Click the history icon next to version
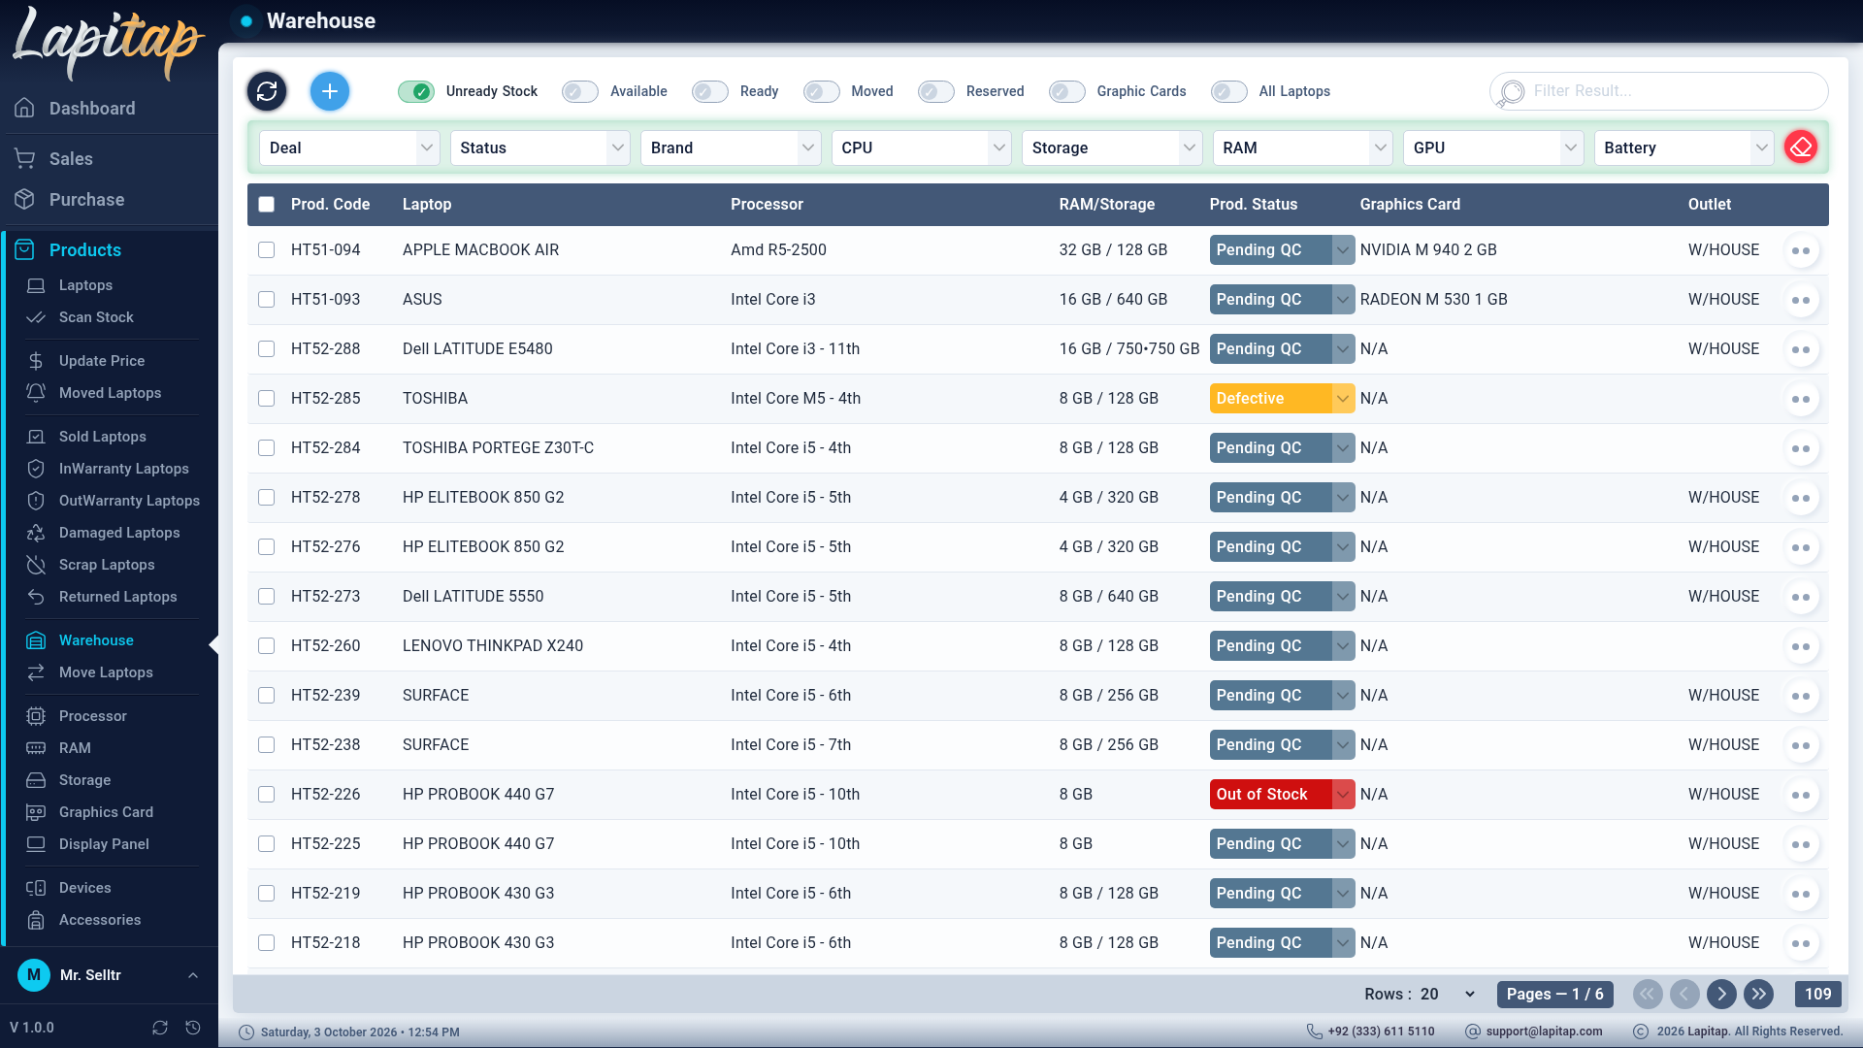The height and width of the screenshot is (1048, 1863). coord(193,1028)
